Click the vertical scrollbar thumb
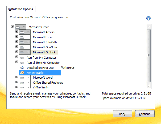This screenshot has height=124, width=161. (149, 55)
